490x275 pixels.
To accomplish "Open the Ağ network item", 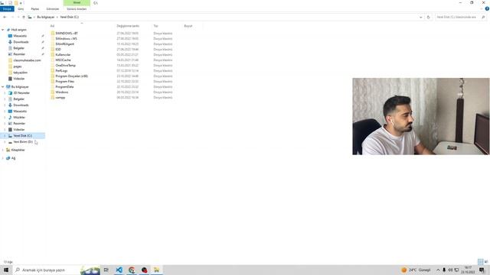I will point(13,158).
